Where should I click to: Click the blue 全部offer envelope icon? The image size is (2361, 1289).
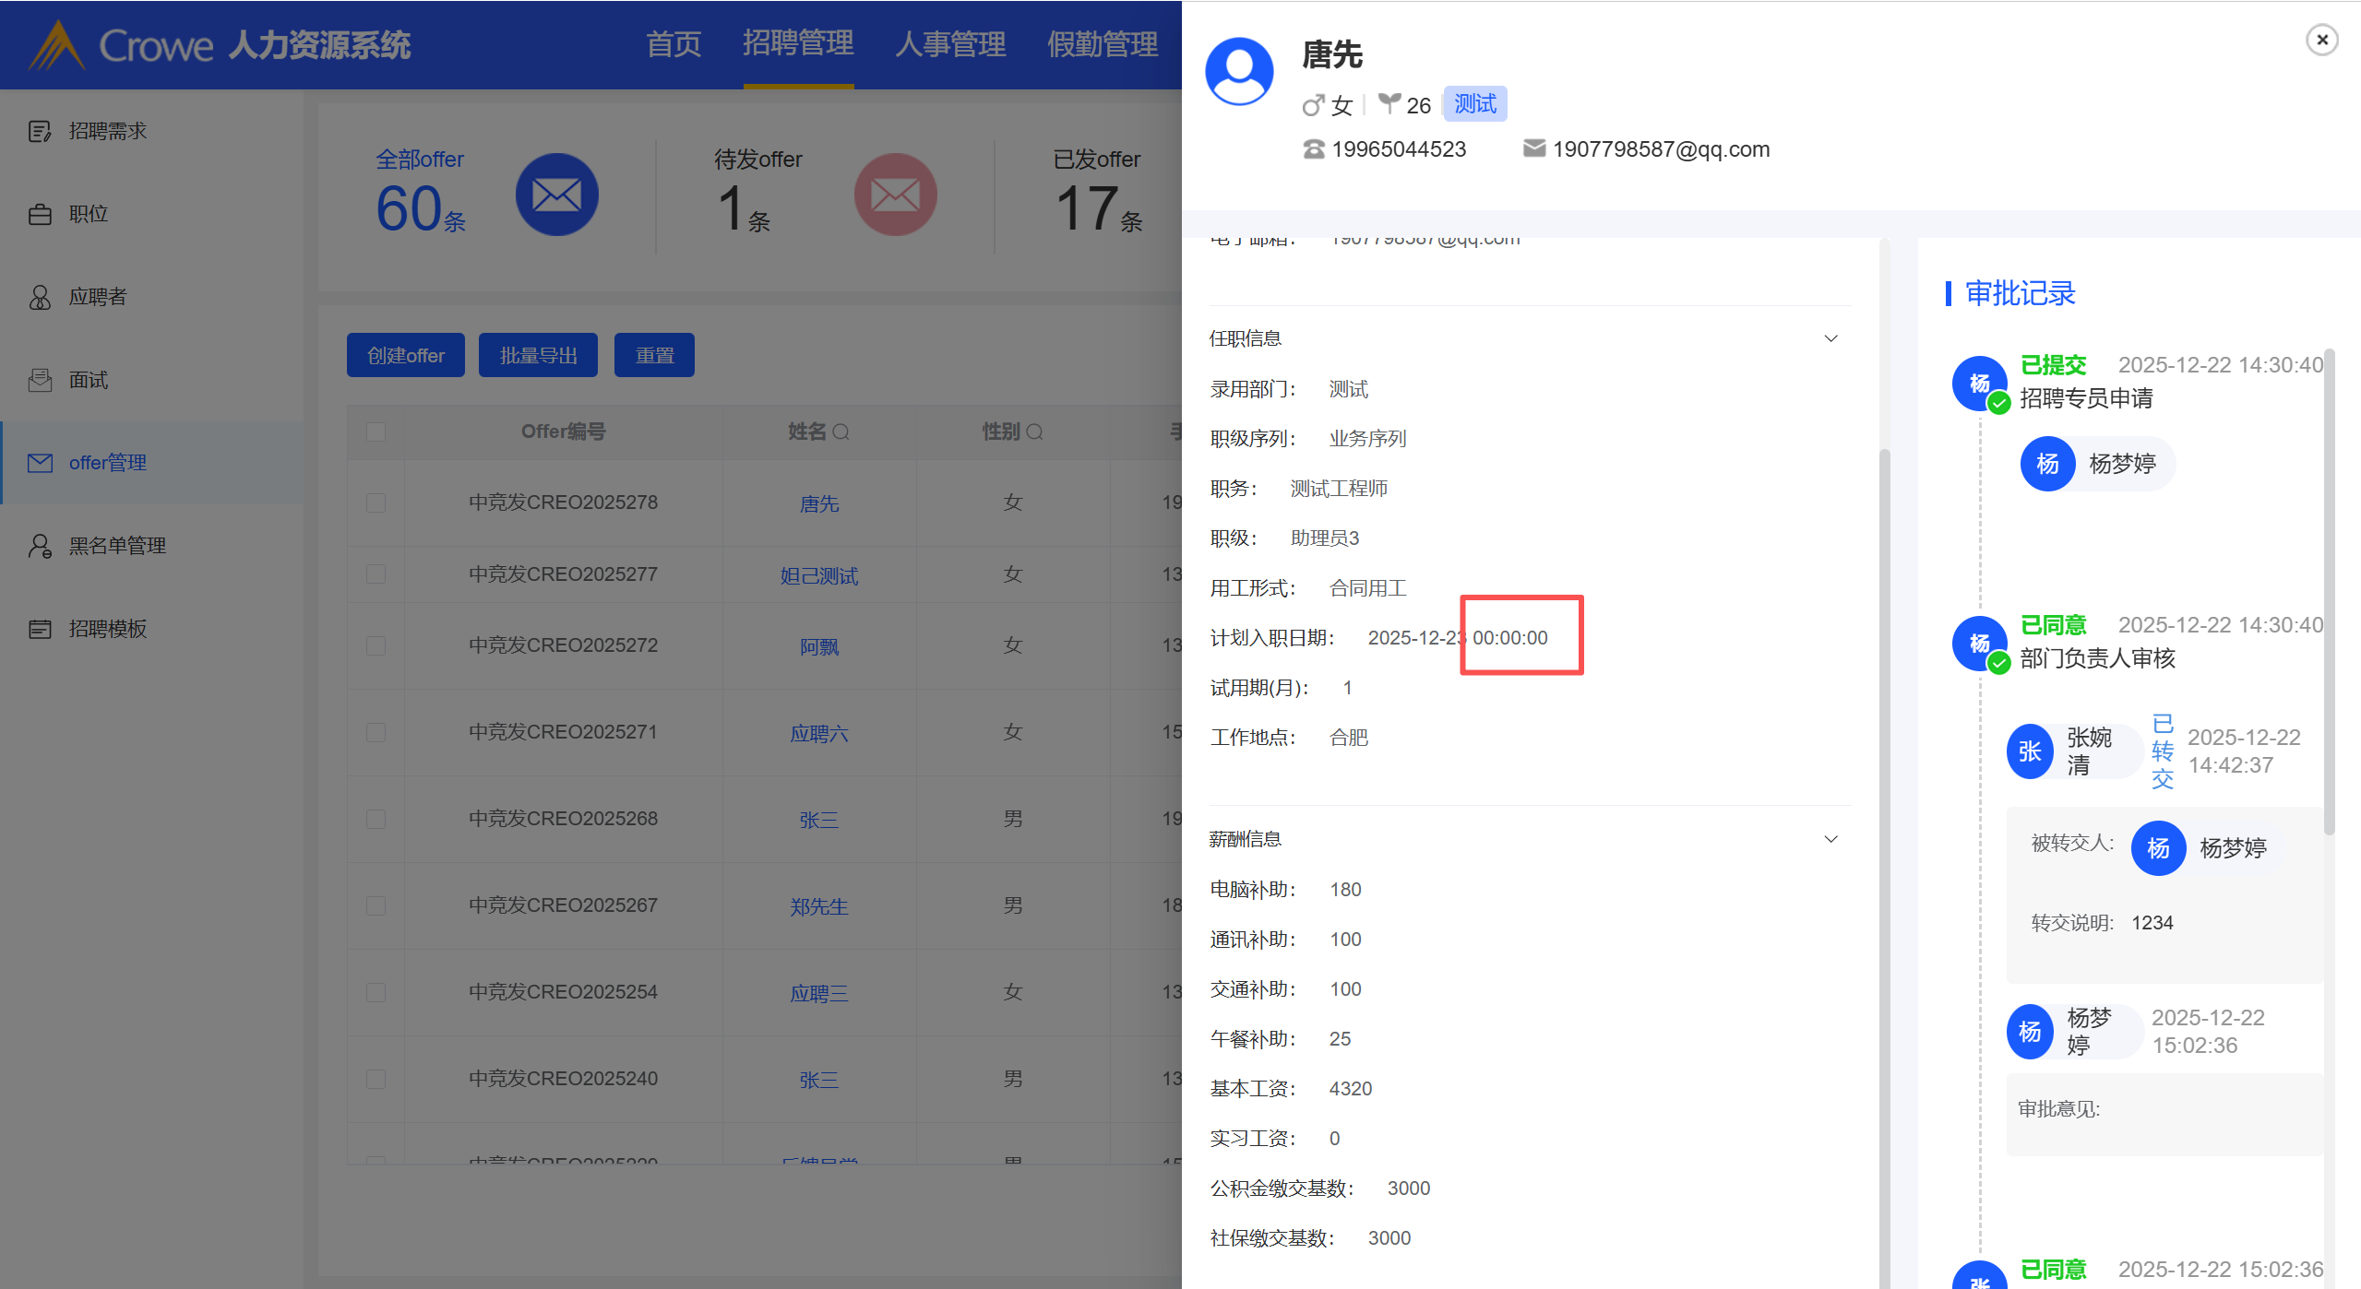click(x=556, y=195)
